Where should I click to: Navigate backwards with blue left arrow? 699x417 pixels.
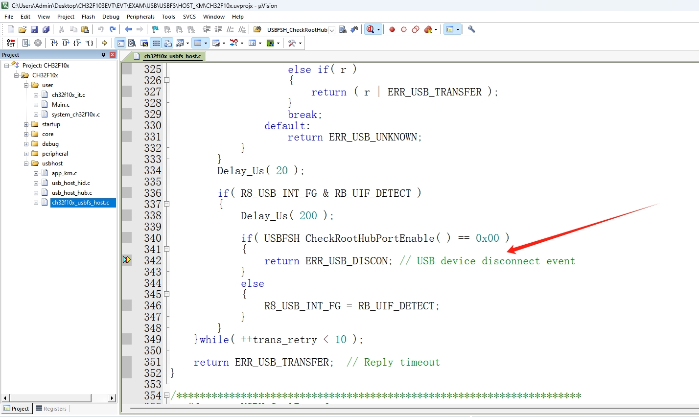point(128,29)
